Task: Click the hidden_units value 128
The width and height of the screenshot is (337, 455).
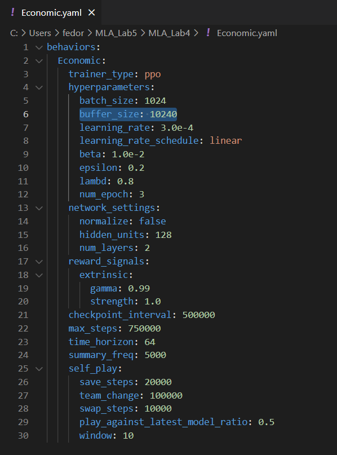Action: point(163,235)
